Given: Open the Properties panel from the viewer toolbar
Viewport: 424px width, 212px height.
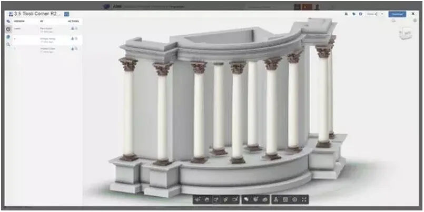Looking at the screenshot, I should point(285,199).
